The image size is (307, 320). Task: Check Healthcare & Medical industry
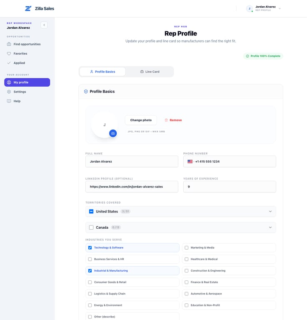click(x=187, y=259)
